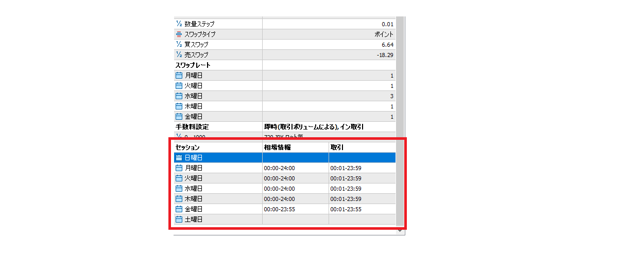Select 火曜日 label in セッション list
The height and width of the screenshot is (257, 618).
pos(194,178)
